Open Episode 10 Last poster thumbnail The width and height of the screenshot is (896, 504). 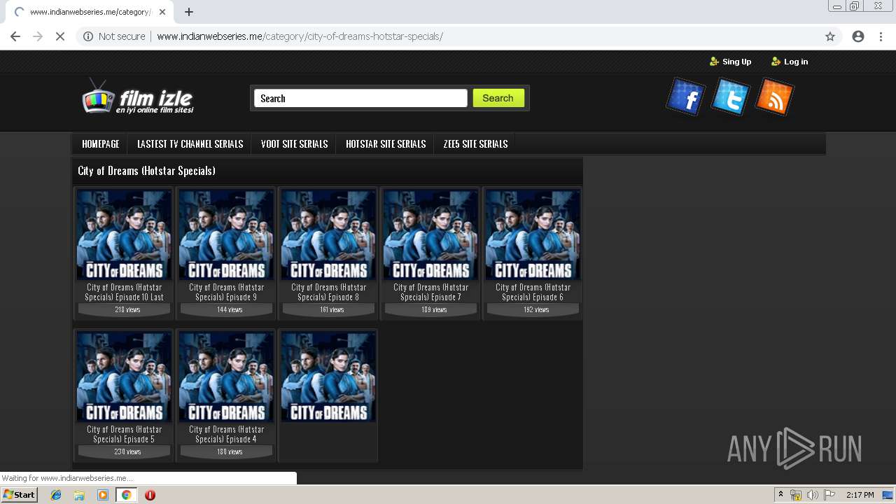pos(124,234)
